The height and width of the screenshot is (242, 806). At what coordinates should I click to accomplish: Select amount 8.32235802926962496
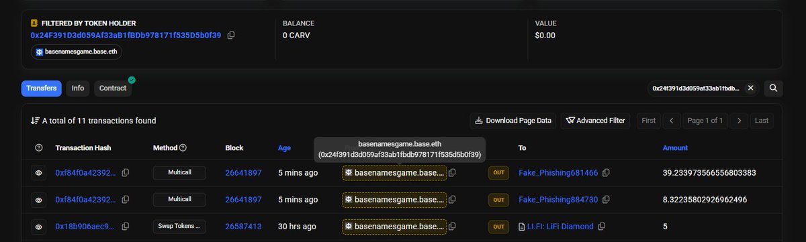(705, 200)
